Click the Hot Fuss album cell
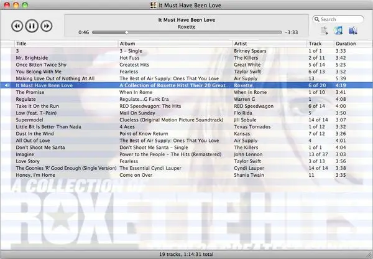This screenshot has width=373, height=259. click(129, 58)
